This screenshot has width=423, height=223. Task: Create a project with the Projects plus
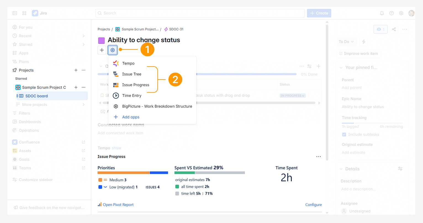click(x=76, y=70)
